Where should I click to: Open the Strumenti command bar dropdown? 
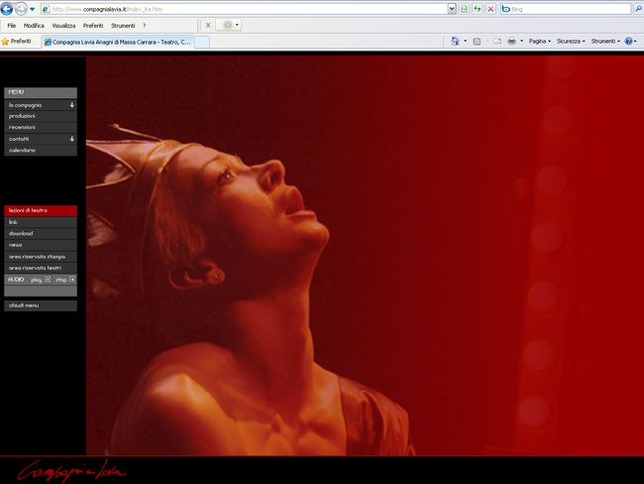click(605, 41)
